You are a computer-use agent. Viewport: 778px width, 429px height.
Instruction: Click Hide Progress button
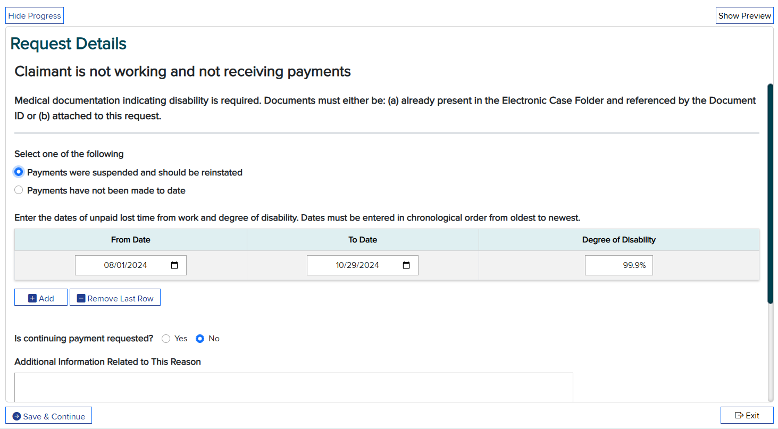(35, 16)
